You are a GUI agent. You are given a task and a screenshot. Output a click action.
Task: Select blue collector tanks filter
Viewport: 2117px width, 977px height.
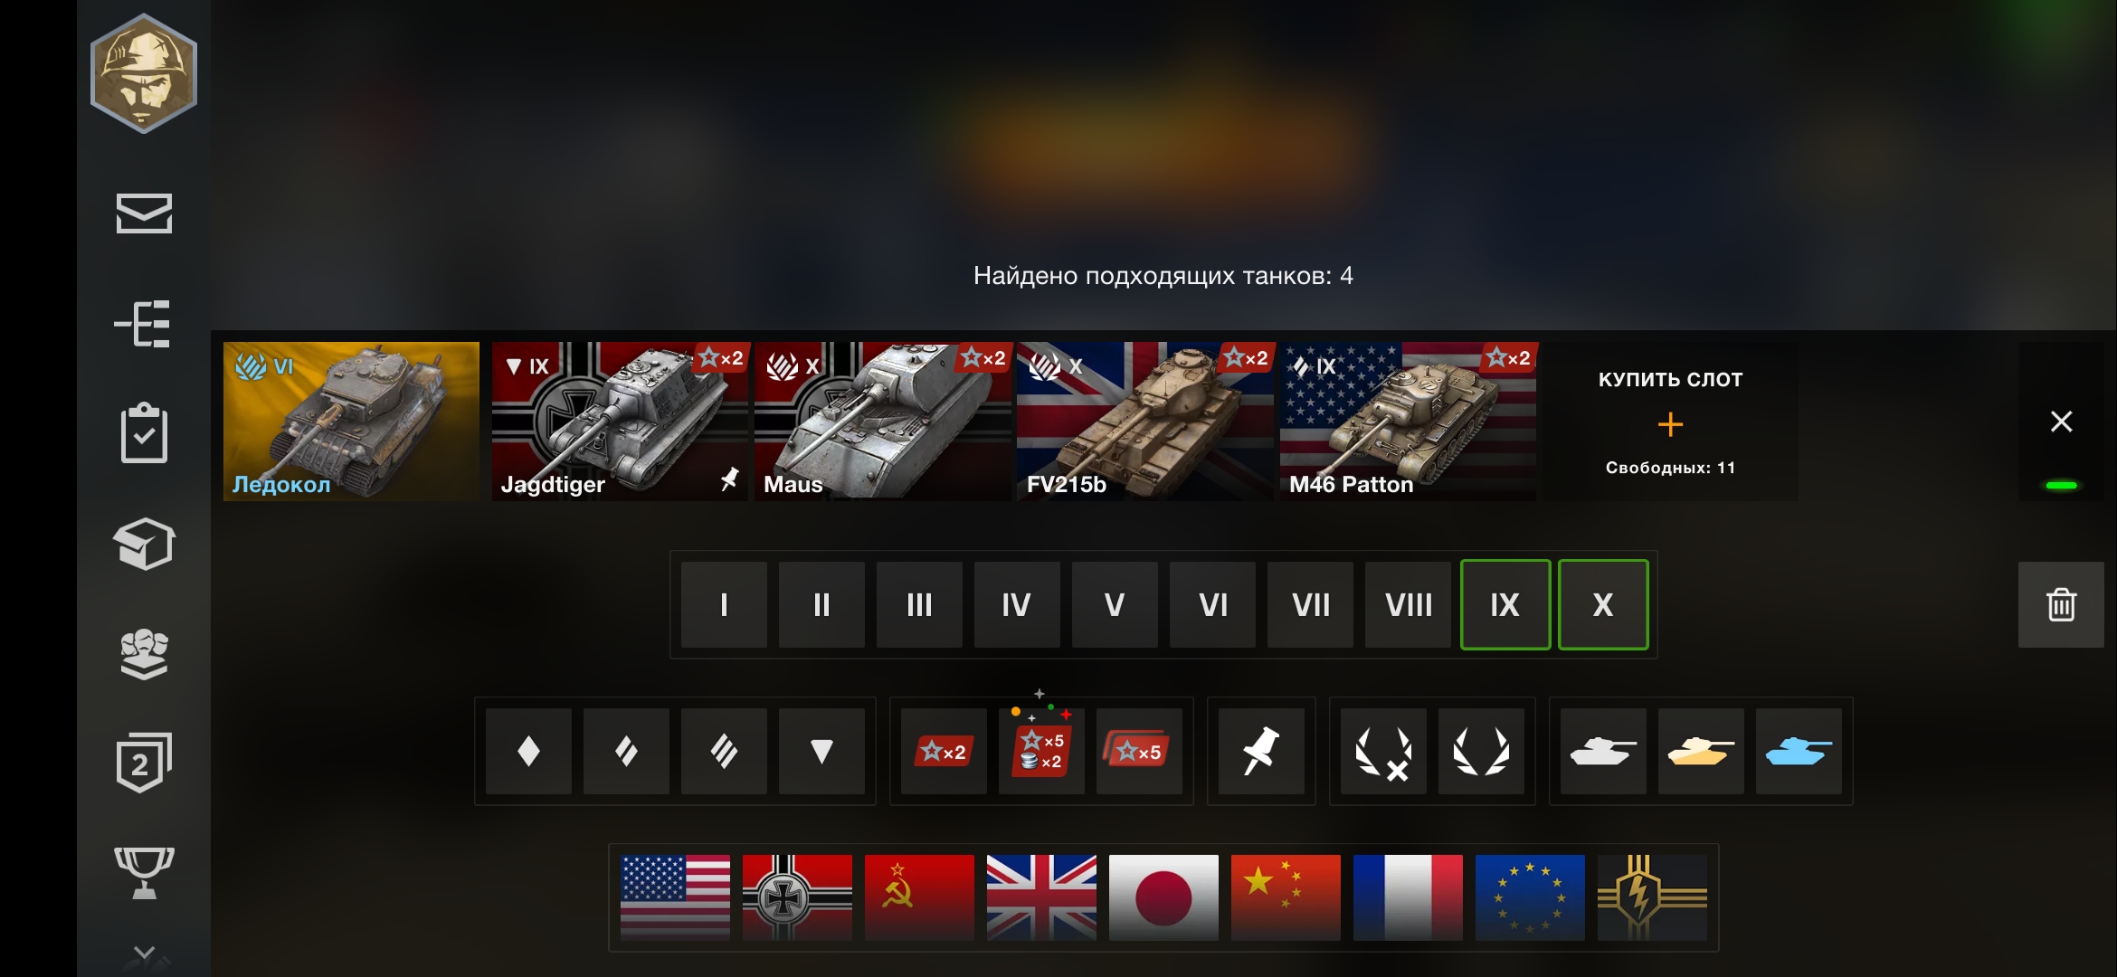point(1799,751)
